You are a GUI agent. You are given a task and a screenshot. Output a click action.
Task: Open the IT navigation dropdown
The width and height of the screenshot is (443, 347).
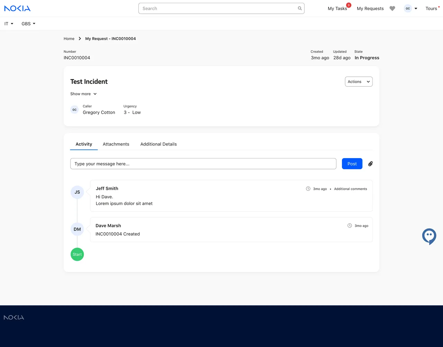pos(8,24)
